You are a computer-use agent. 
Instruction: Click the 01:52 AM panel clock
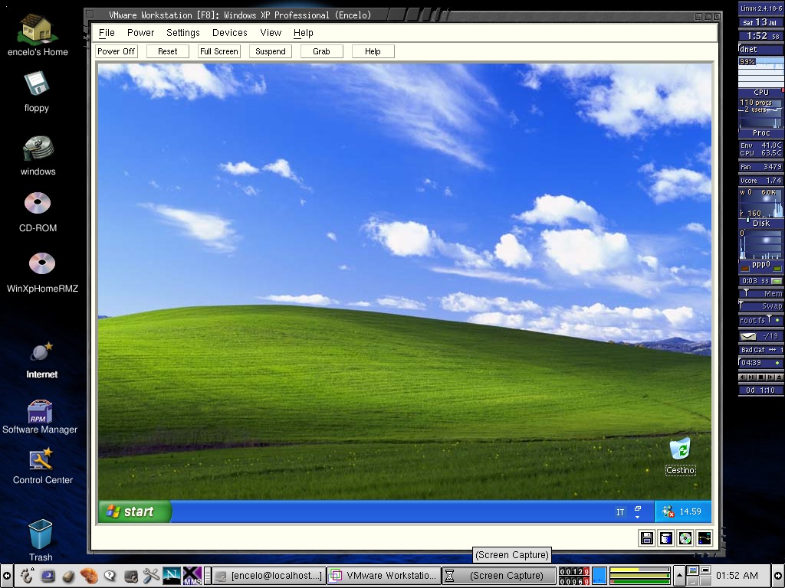737,576
